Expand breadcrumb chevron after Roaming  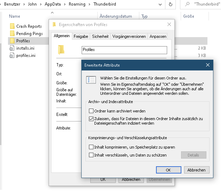tap(90, 5)
